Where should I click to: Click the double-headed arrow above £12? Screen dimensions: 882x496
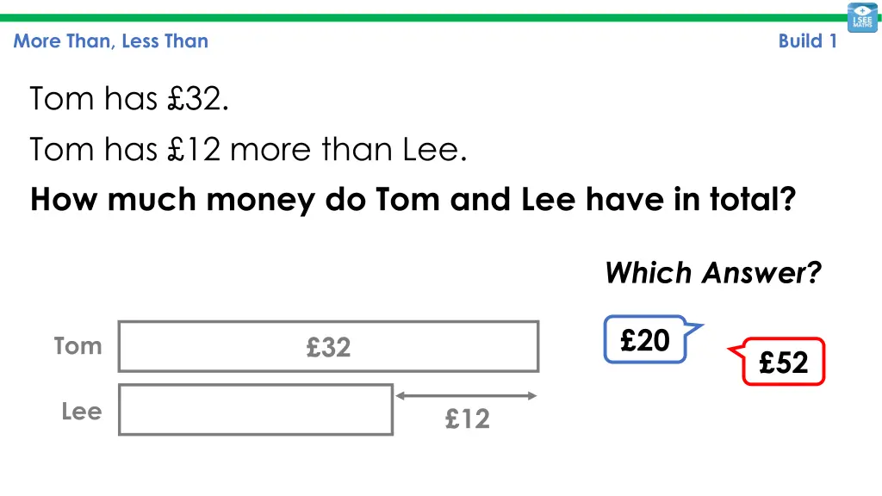[466, 396]
